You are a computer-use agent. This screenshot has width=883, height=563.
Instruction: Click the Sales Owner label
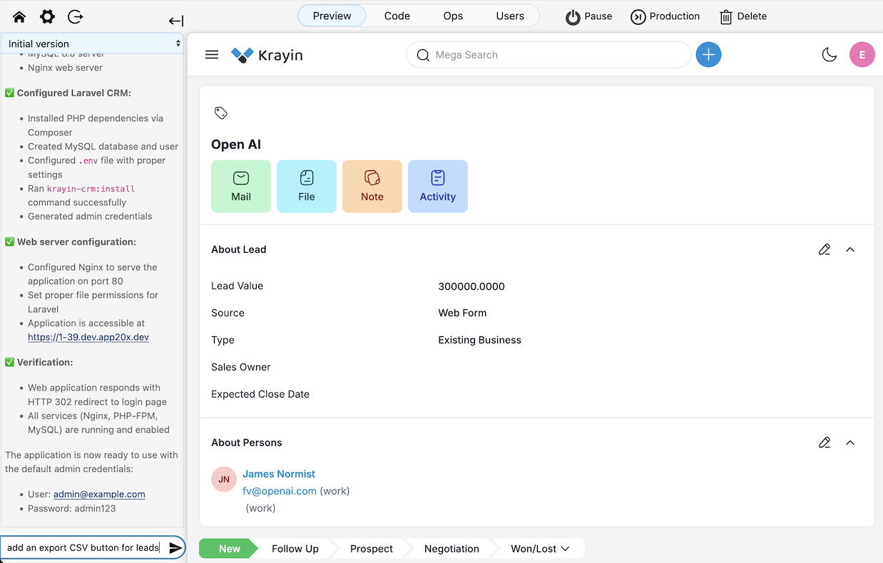tap(241, 367)
